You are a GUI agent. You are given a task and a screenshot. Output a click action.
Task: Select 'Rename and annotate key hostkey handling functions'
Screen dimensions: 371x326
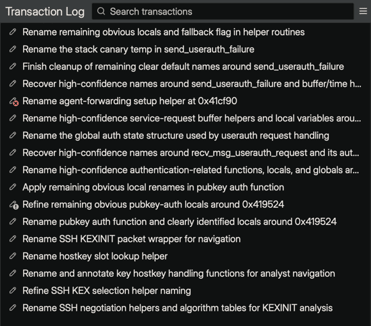185,274
